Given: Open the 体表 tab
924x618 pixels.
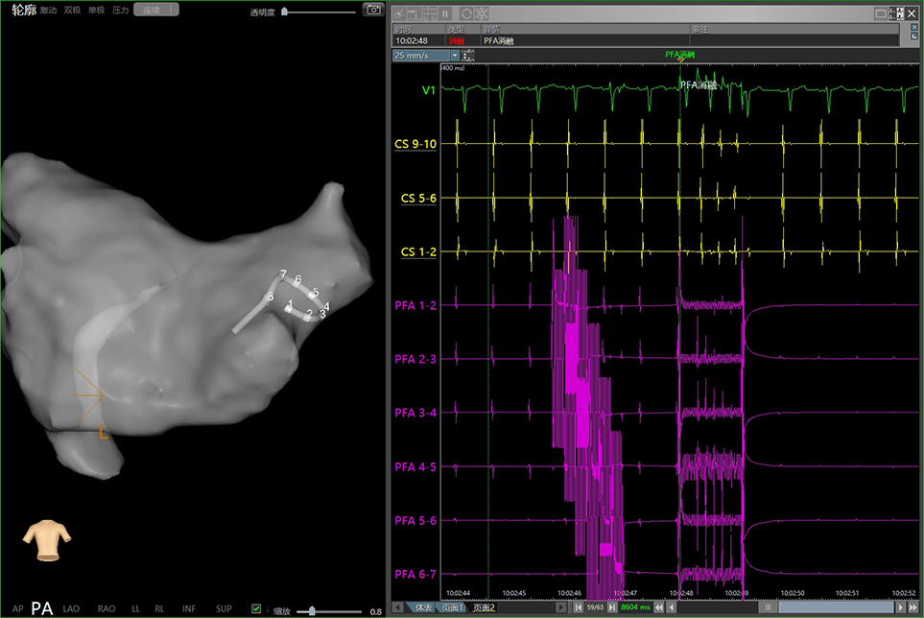Looking at the screenshot, I should pos(423,607).
